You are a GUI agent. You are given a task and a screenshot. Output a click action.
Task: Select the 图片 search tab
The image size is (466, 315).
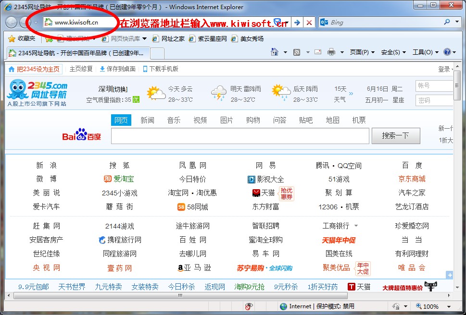[x=227, y=120]
